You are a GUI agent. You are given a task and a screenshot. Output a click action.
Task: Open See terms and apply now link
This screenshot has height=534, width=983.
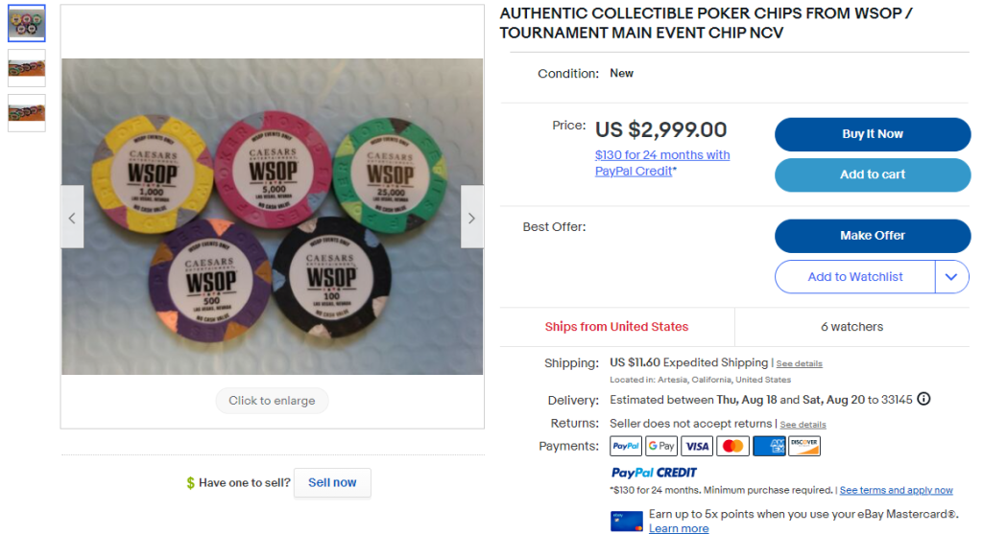(x=896, y=490)
